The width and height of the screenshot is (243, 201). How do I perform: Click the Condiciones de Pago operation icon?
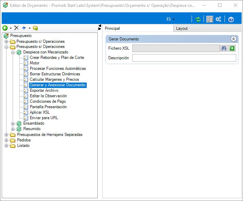(x=26, y=102)
